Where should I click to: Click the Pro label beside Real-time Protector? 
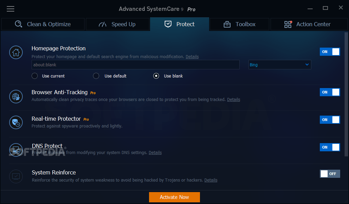tap(86, 119)
